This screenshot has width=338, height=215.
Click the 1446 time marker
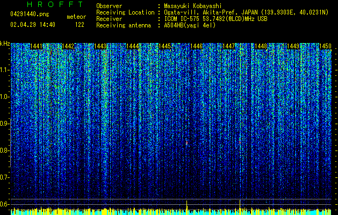point(196,46)
